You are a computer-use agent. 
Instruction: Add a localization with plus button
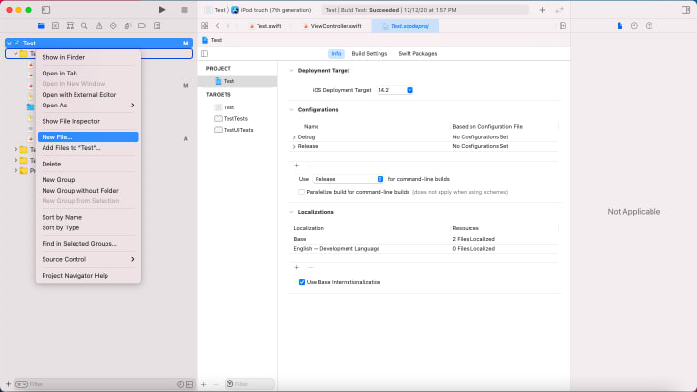pos(296,267)
